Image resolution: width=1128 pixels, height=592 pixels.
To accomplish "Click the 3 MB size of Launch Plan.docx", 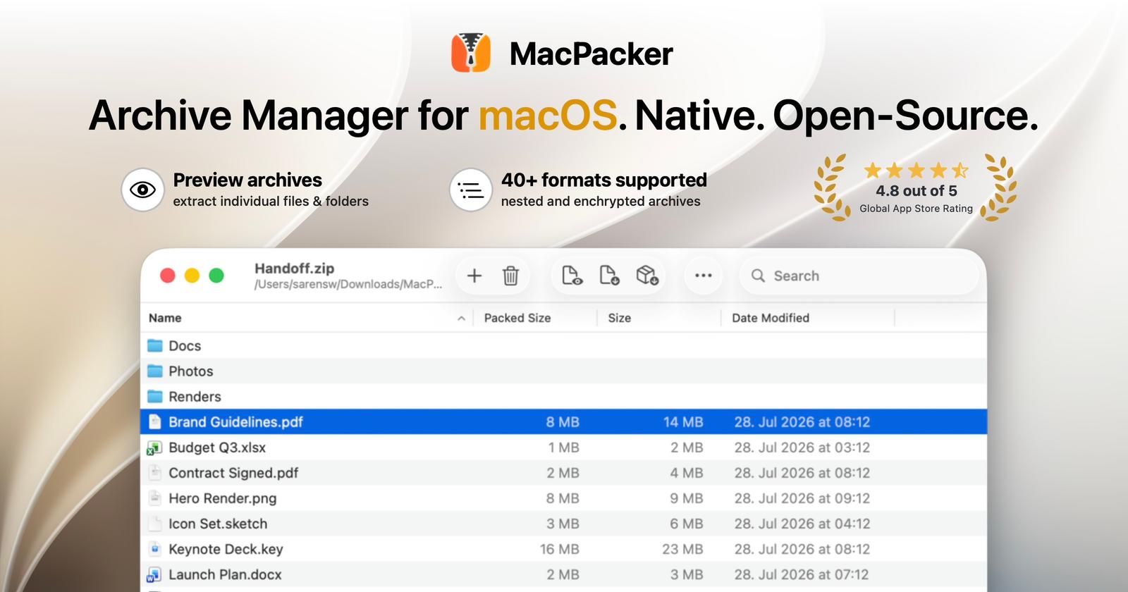I will pyautogui.click(x=687, y=574).
